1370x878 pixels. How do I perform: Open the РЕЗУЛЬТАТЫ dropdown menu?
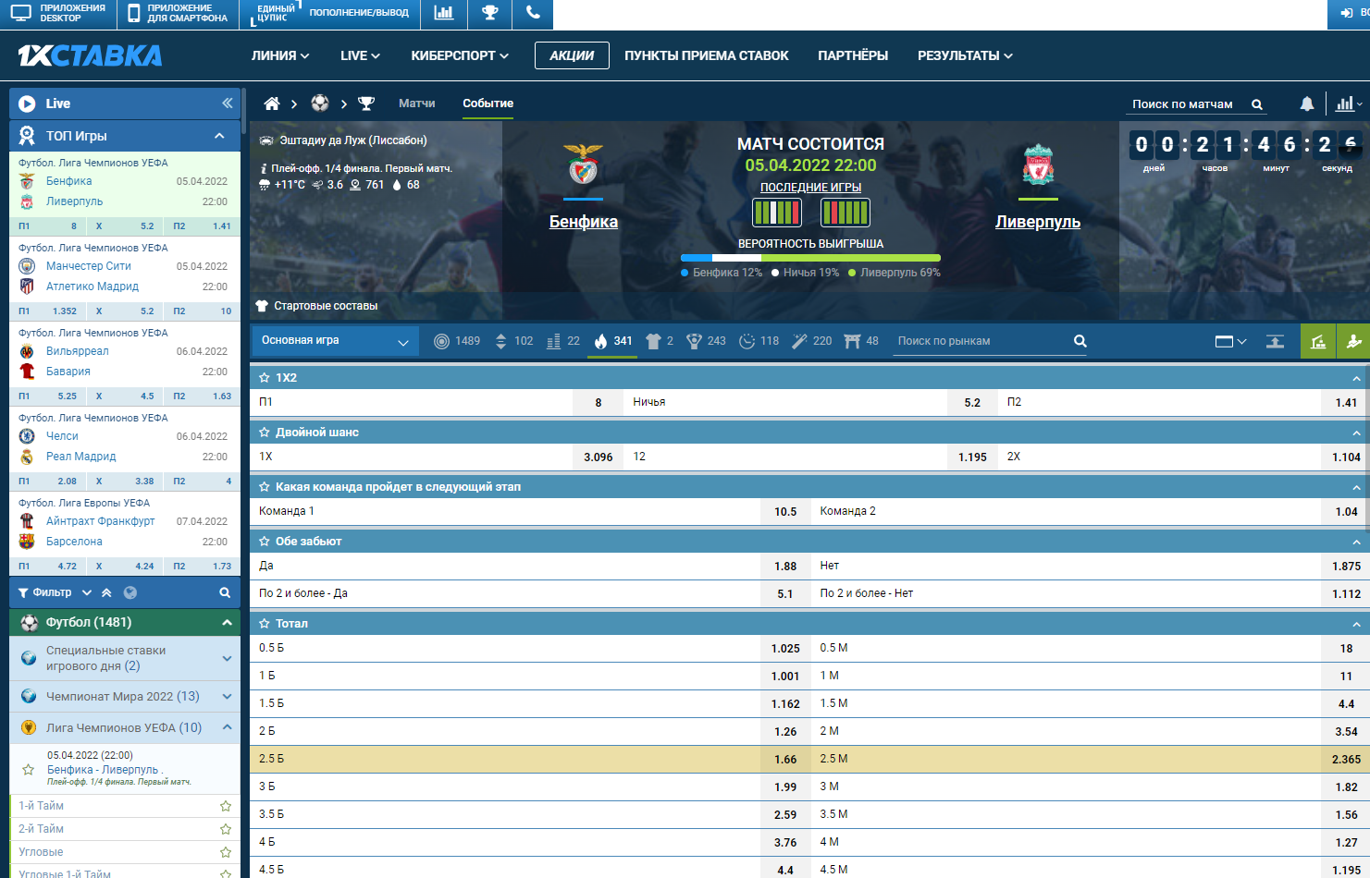[x=965, y=55]
